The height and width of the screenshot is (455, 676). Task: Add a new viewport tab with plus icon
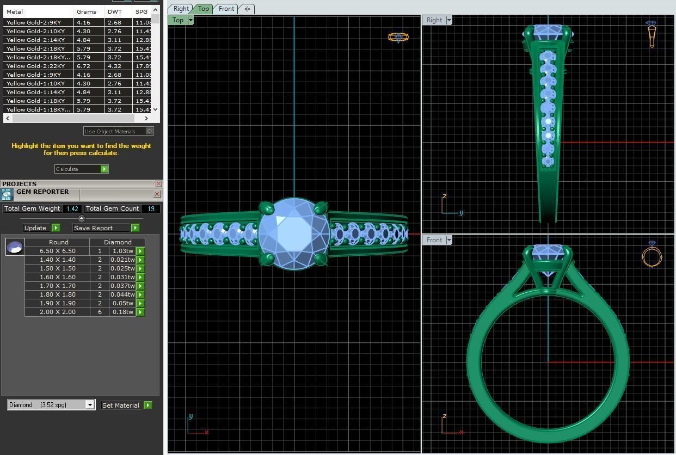247,9
